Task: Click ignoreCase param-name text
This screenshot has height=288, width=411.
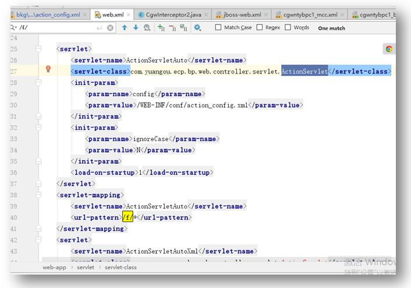Action: click(x=150, y=139)
